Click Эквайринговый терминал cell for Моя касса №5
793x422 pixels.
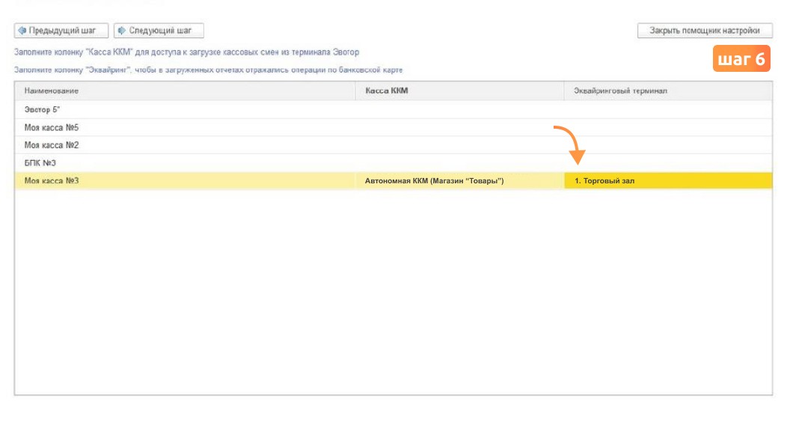pyautogui.click(x=668, y=127)
